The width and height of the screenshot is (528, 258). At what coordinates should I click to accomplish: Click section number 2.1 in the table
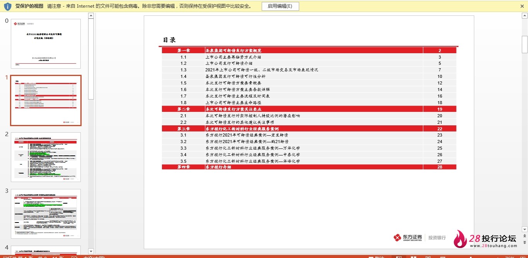click(183, 116)
